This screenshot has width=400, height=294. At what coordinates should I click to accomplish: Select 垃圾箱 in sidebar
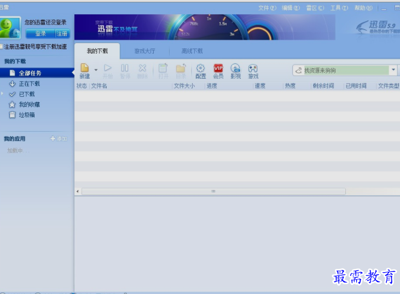(x=26, y=115)
